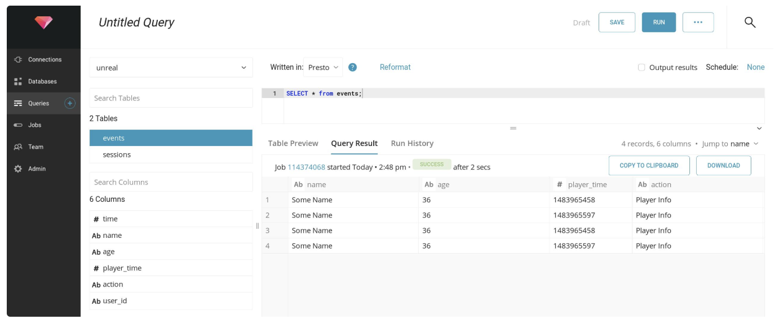Click the gem logo icon

coord(43,23)
